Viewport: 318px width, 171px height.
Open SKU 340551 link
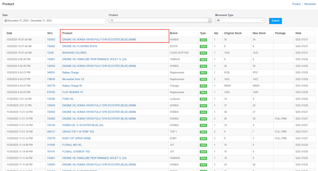click(x=51, y=73)
